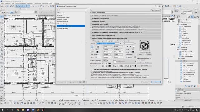Open color swatch for Горизонт. линии pen
200x112 pixels.
(110, 66)
